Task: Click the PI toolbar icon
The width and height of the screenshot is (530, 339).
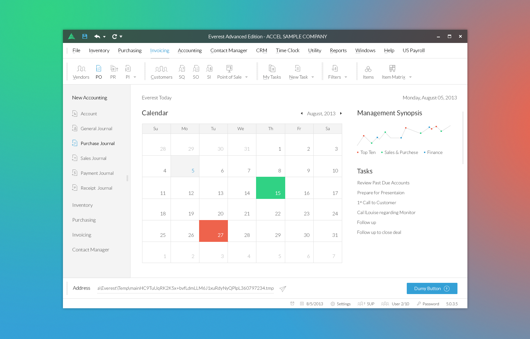Action: pos(128,72)
